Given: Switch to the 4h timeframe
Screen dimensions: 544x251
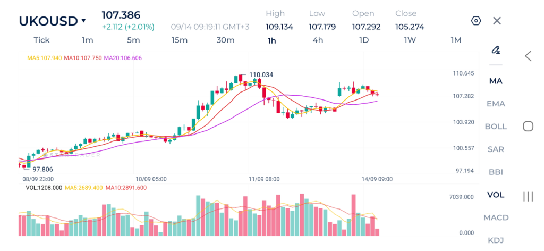Looking at the screenshot, I should pos(318,40).
